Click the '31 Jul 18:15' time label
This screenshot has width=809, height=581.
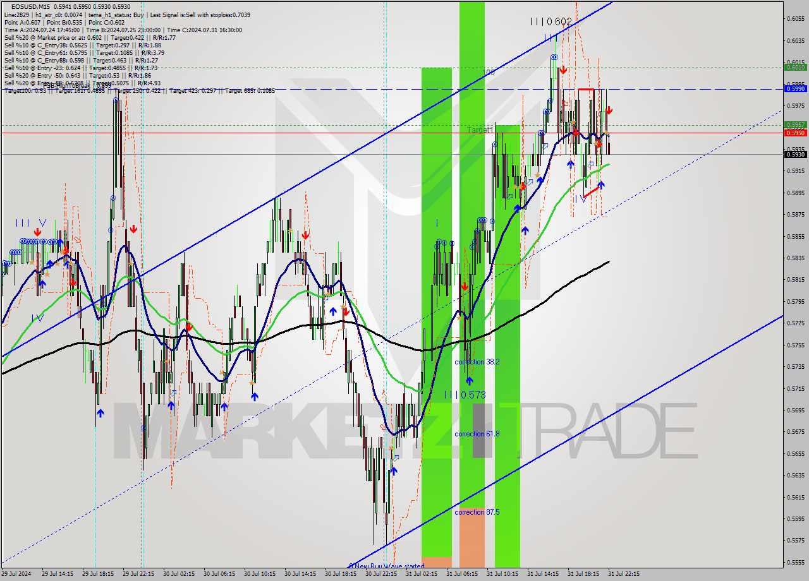pos(585,574)
